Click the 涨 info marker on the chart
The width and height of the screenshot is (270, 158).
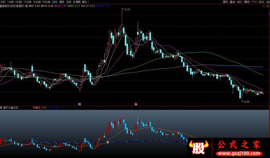click(x=136, y=104)
